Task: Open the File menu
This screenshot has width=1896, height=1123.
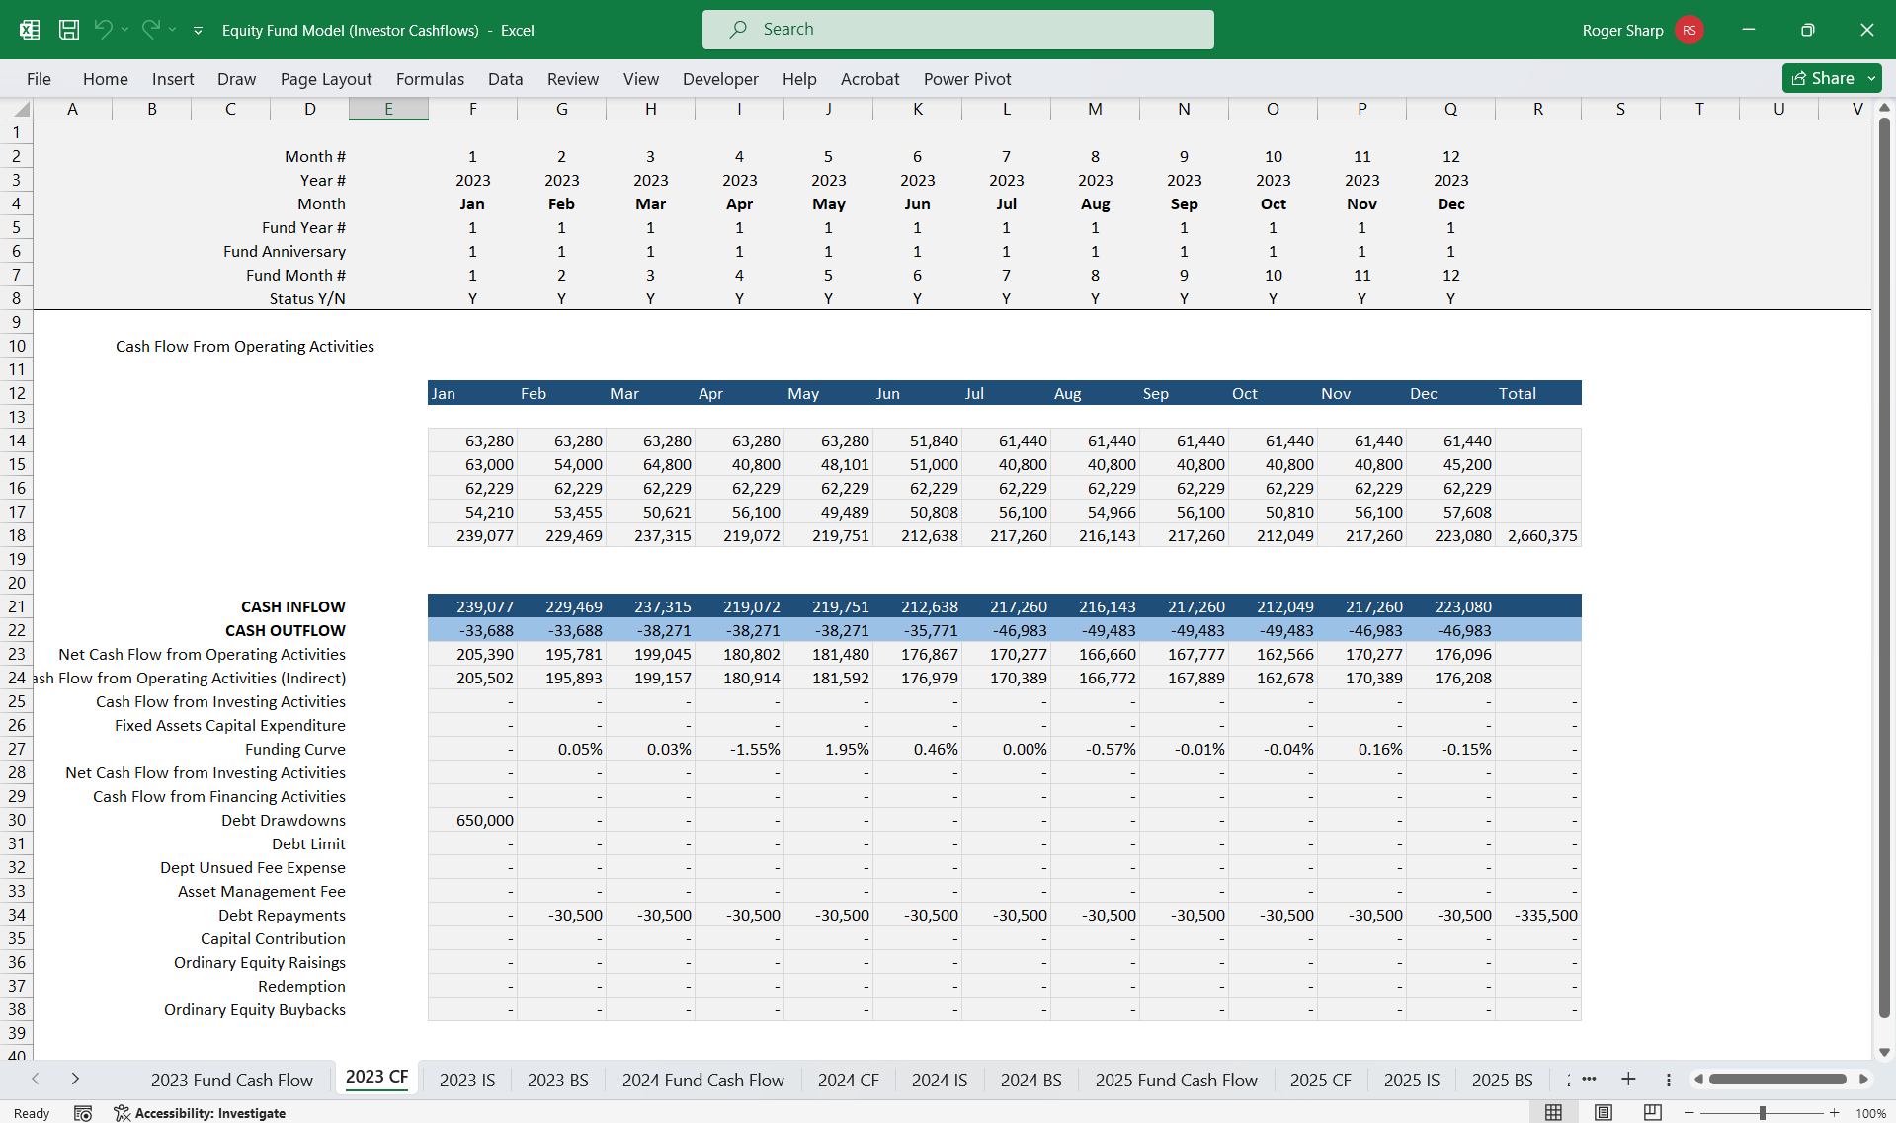Action: pos(39,79)
